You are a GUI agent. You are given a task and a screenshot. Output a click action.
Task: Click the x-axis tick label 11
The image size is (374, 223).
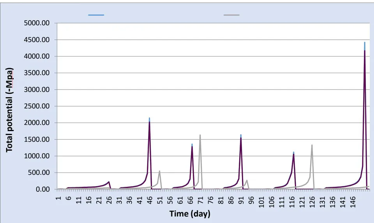pyautogui.click(x=79, y=200)
